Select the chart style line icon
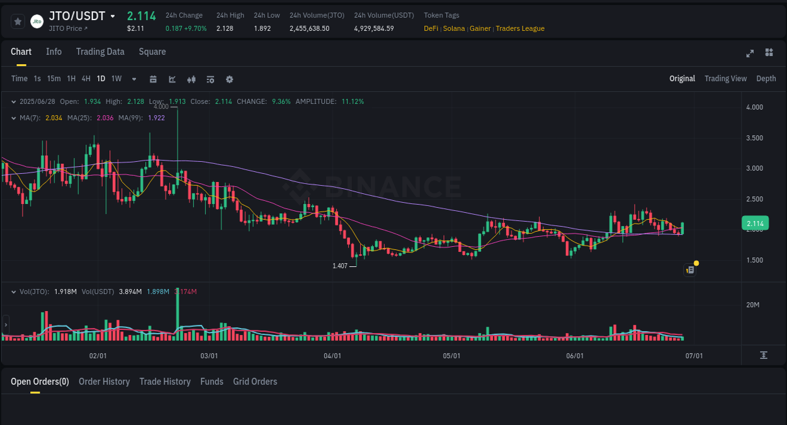The image size is (787, 425). tap(172, 79)
